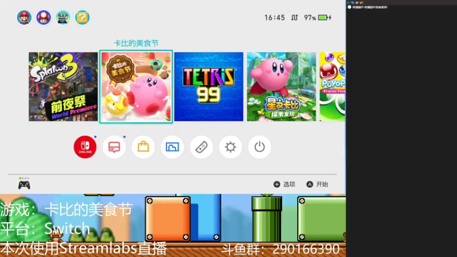
Task: Open the Album icon
Action: click(173, 147)
